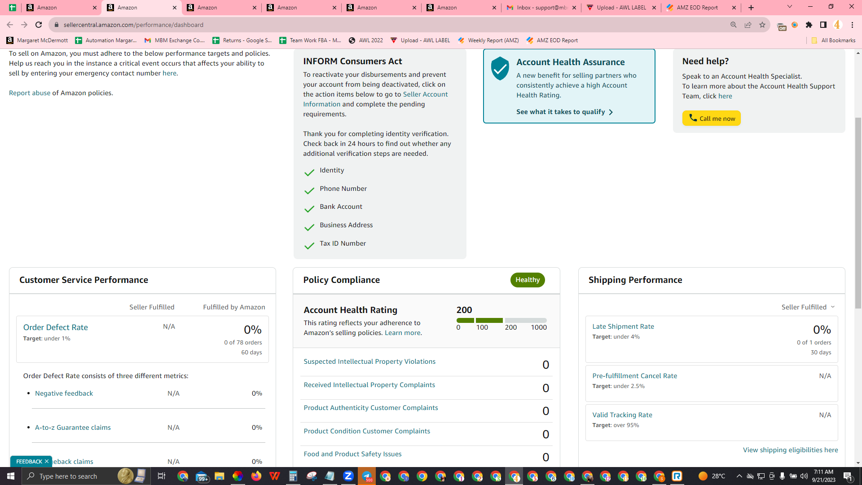Open Product Authenticity Customer Complaints link

pos(371,408)
